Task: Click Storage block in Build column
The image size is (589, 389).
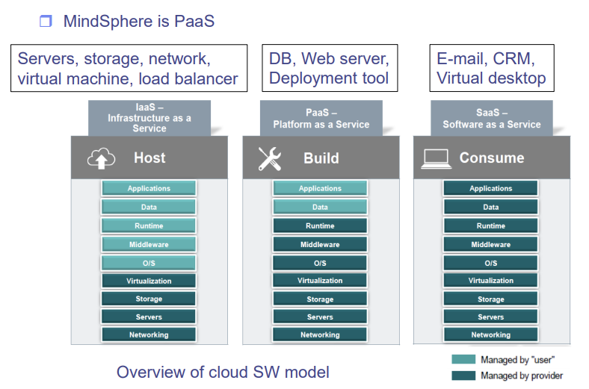Action: [x=320, y=299]
